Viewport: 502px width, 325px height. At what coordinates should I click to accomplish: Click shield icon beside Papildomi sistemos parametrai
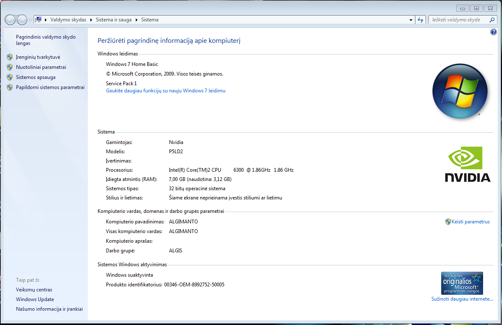click(10, 87)
